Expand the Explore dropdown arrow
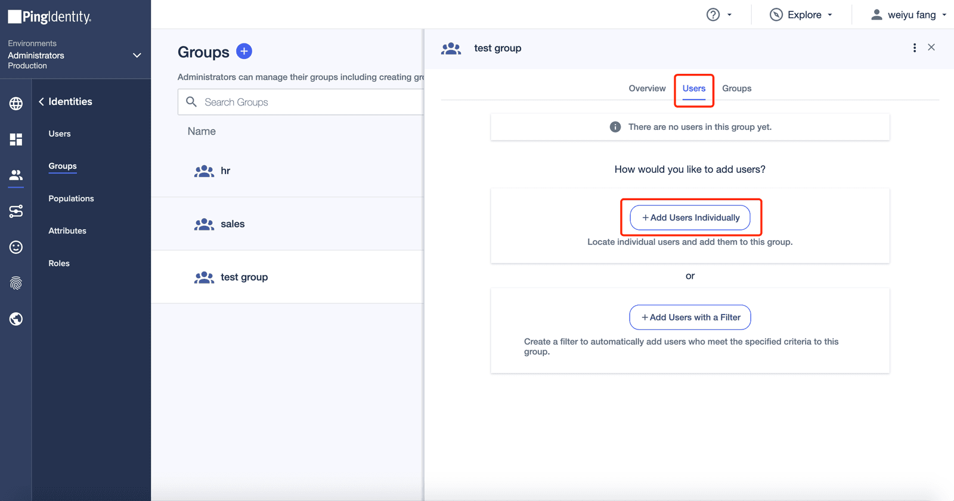 pos(829,15)
